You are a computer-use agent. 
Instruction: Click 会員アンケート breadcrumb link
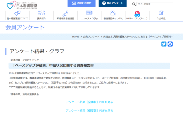[x=91, y=37]
